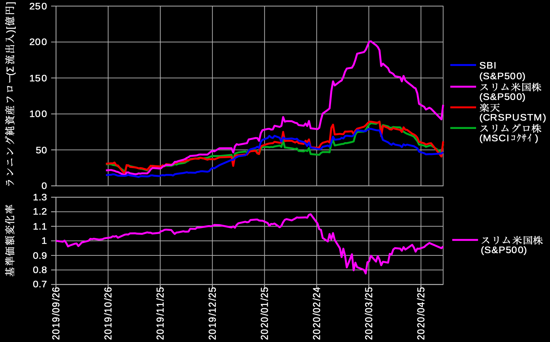Click the SBI (S&P500) legend label
Viewport: 550px width, 342px height.
pos(502,71)
